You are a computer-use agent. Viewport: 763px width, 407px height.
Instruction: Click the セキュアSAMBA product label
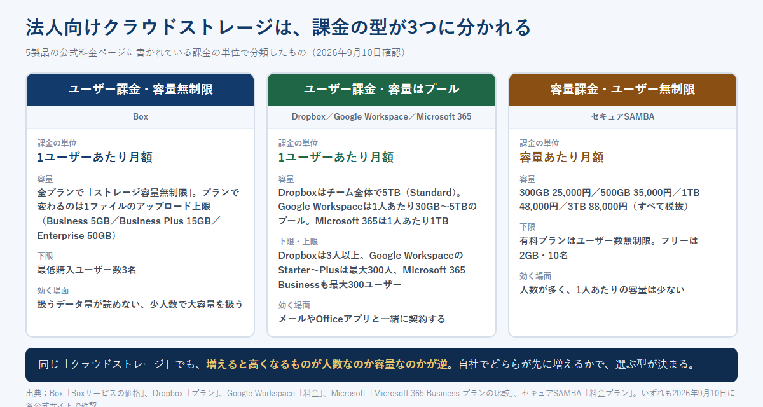623,117
